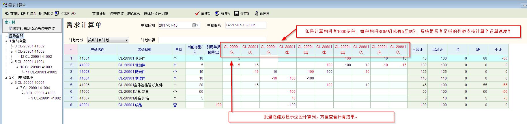The image size is (527, 124).
Task: Click the 显示全部 tree button
Action: click(x=16, y=36)
